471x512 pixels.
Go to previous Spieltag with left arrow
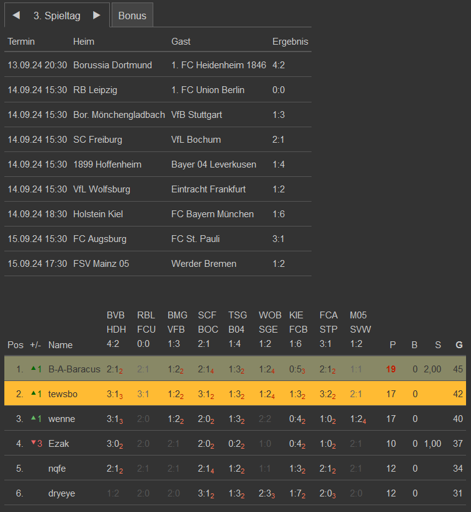[x=17, y=16]
